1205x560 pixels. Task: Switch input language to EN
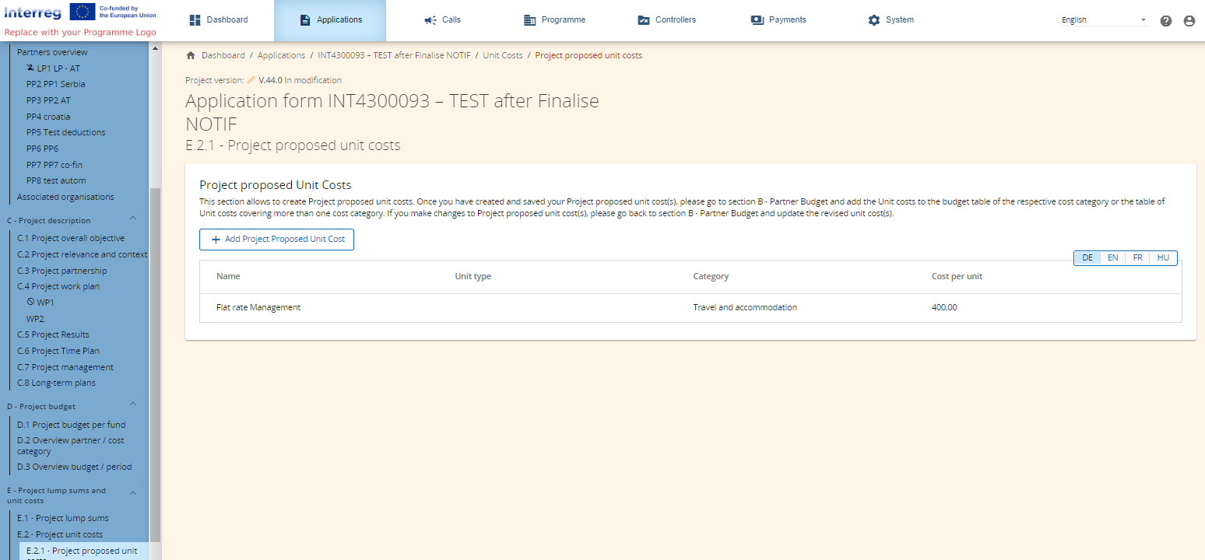[x=1112, y=257]
